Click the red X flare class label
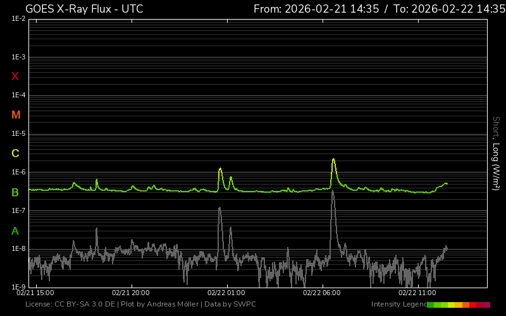 coord(15,76)
